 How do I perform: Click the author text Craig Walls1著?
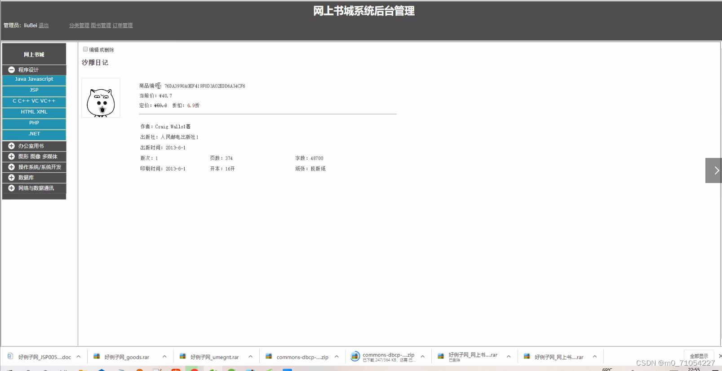173,127
